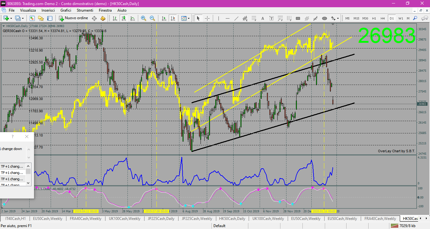Screen dimensions: 430x229
Task: Click the dialog list scrollbar down arrow
Action: (x=28, y=182)
